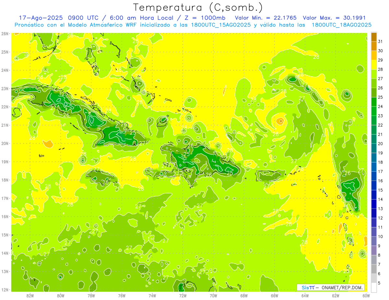
Task: Click the legend scale number '8'
Action: [379, 255]
